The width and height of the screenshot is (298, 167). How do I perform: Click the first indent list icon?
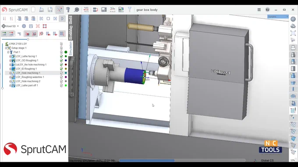(19, 19)
